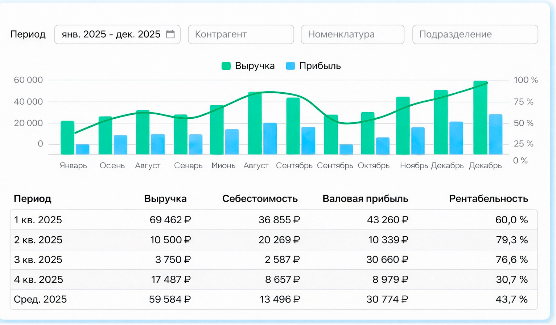556x325 pixels.
Task: Click the Выручка column header in the table
Action: (165, 199)
